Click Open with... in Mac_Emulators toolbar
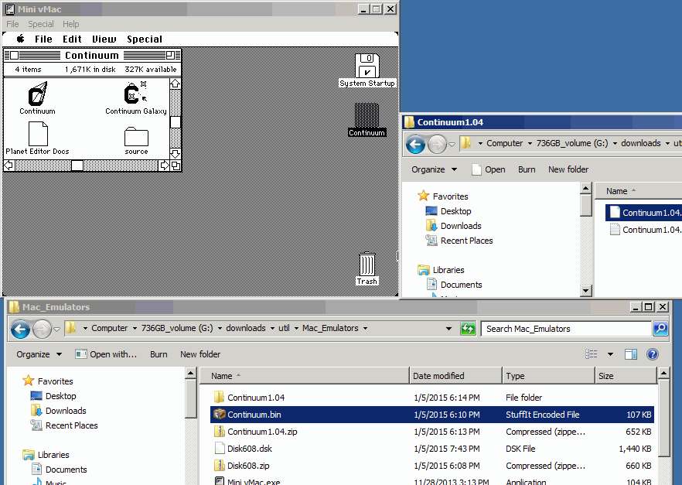Screen dimensions: 682x485 tap(106, 354)
